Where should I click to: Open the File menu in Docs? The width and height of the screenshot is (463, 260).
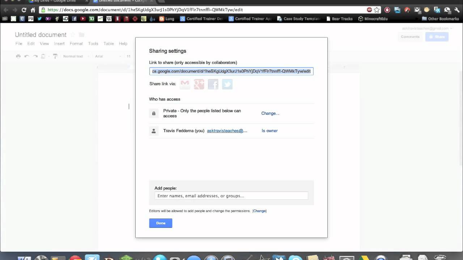19,43
